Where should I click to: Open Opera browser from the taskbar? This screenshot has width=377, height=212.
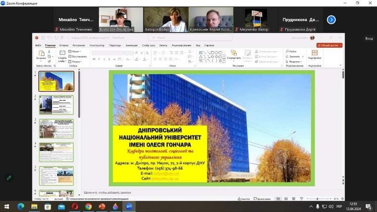75,207
